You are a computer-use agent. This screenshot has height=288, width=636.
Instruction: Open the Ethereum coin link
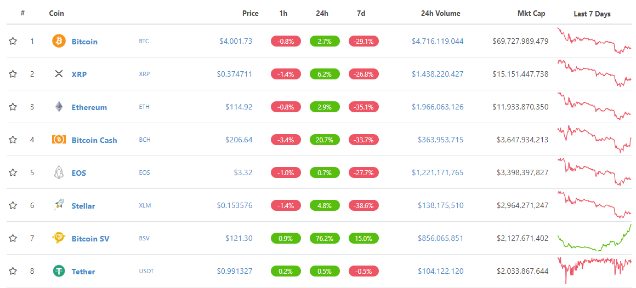89,107
